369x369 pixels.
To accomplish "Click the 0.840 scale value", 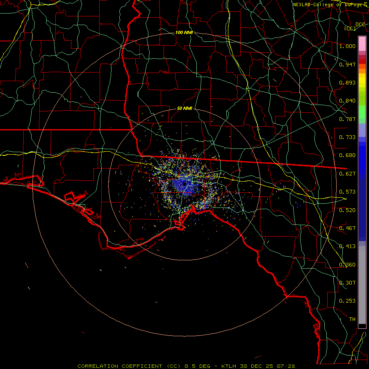I will coord(347,100).
